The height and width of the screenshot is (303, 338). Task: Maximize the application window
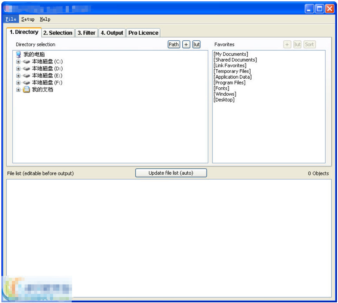[x=319, y=9]
